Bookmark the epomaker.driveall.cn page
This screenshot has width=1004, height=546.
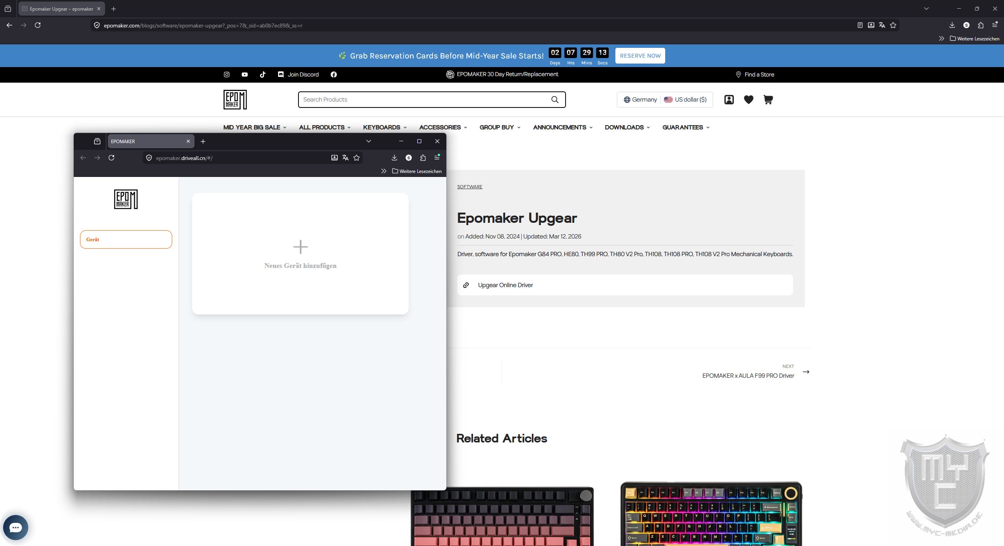coord(356,158)
